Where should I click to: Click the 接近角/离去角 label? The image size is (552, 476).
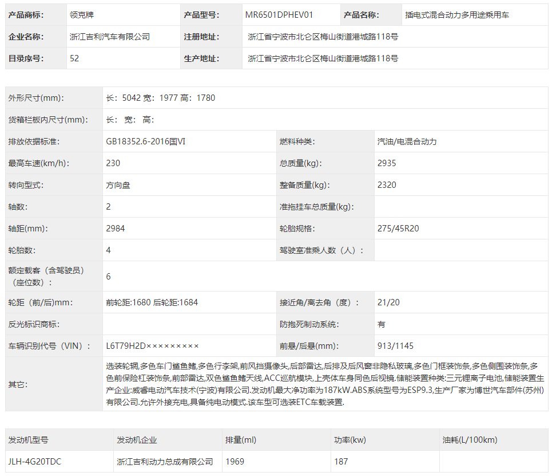tap(319, 302)
